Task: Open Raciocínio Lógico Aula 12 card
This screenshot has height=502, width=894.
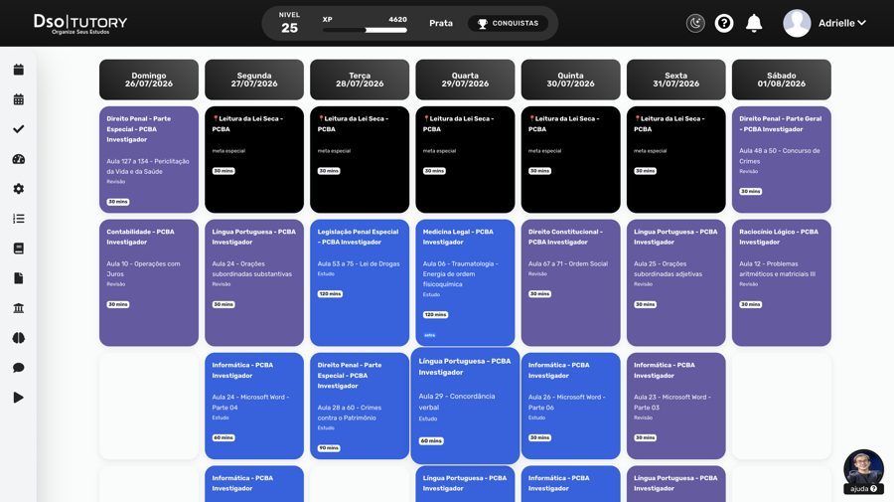Action: click(782, 282)
